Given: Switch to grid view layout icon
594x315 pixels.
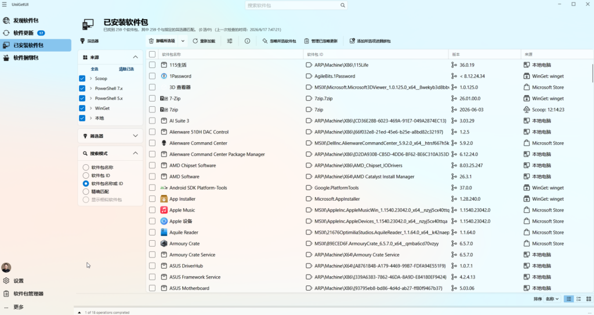Looking at the screenshot, I should point(588,299).
